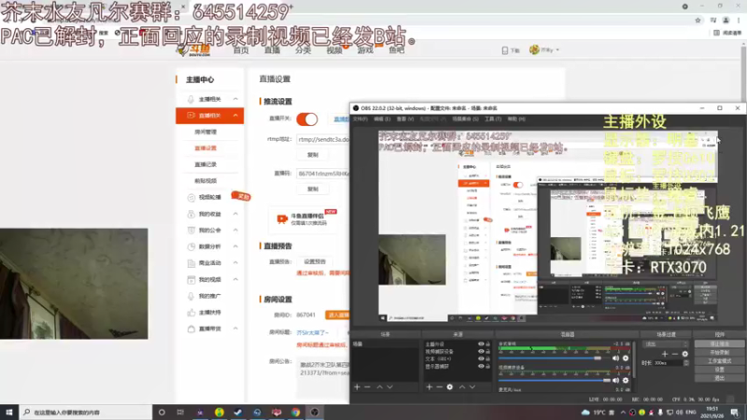Add a new source in OBS sources panel
The image size is (747, 420).
(430, 387)
